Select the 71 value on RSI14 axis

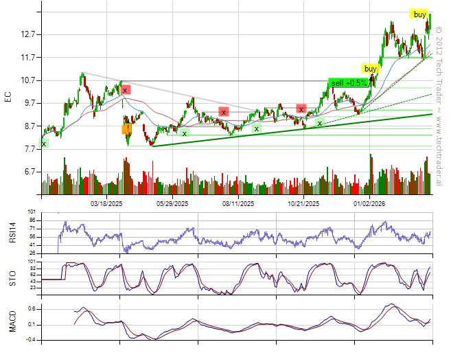click(32, 229)
